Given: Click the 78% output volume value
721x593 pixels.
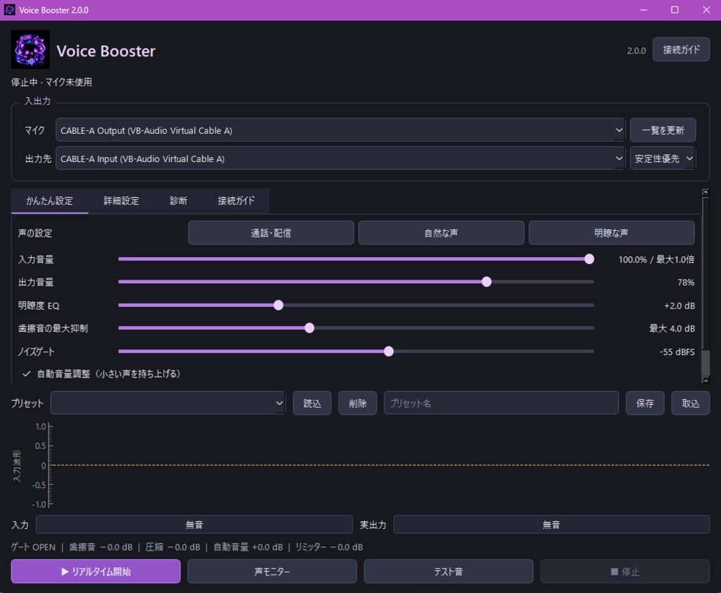Looking at the screenshot, I should point(686,282).
